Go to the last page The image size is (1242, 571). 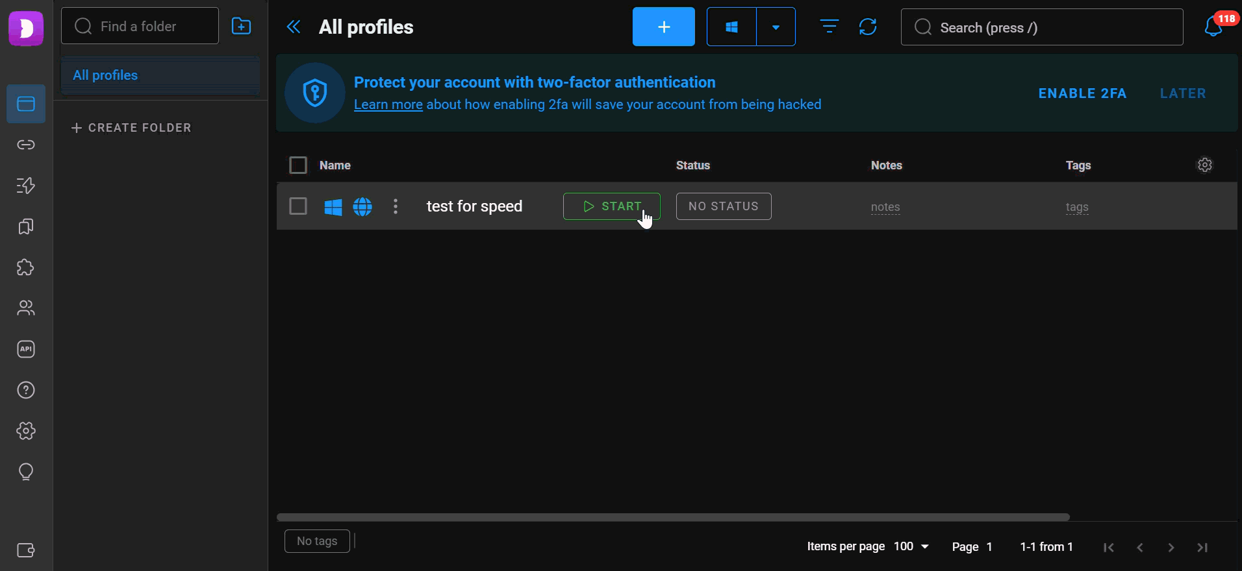1202,547
